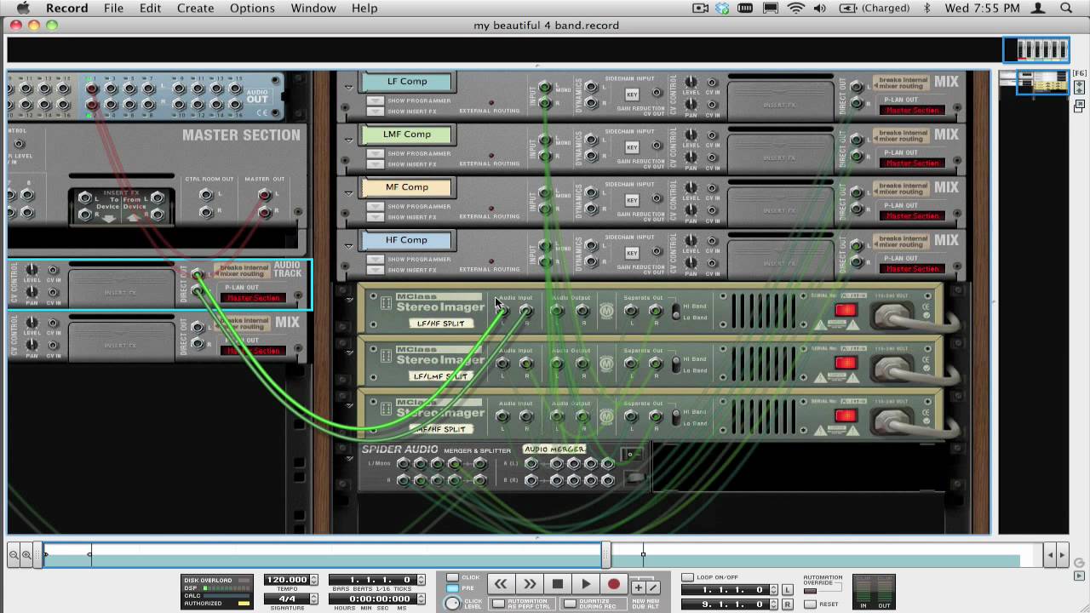1090x613 pixels.
Task: Open the Window menu
Action: 313,9
